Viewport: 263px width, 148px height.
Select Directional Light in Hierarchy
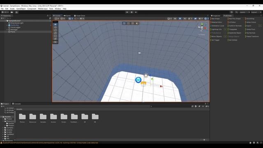tap(17, 23)
